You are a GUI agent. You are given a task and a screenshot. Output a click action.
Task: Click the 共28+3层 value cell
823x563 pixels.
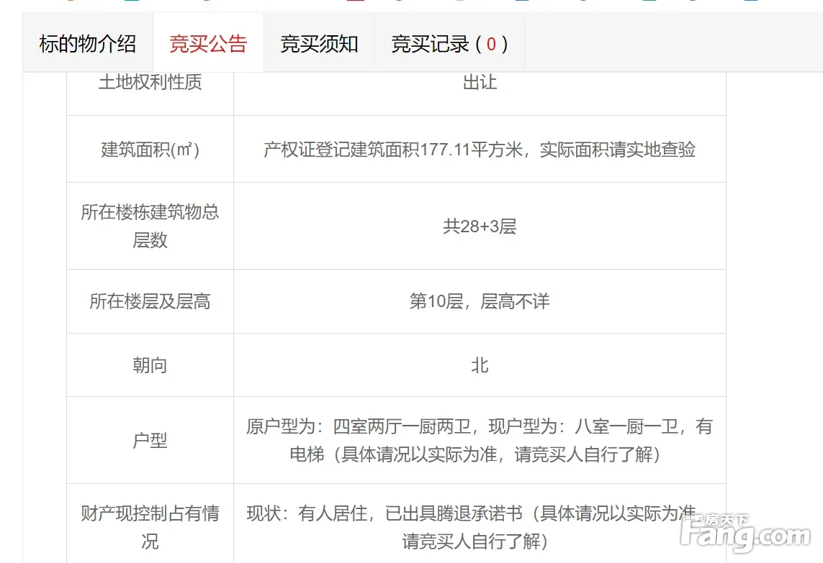480,226
